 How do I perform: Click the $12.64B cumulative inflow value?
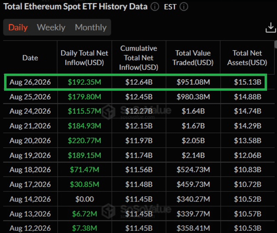tap(139, 82)
